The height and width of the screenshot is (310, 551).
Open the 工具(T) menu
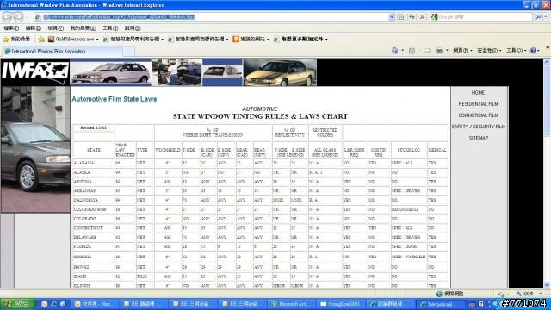coord(110,28)
